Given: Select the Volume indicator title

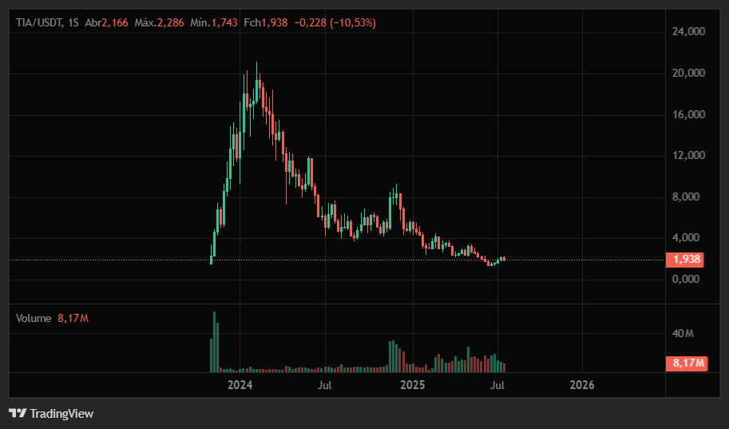Looking at the screenshot, I should coord(34,318).
